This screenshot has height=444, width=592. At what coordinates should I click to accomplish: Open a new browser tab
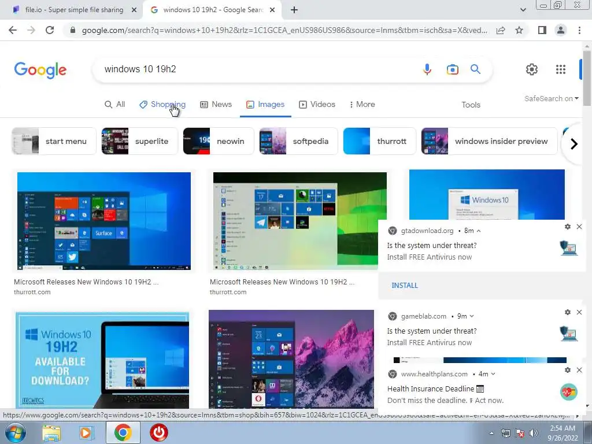click(294, 10)
